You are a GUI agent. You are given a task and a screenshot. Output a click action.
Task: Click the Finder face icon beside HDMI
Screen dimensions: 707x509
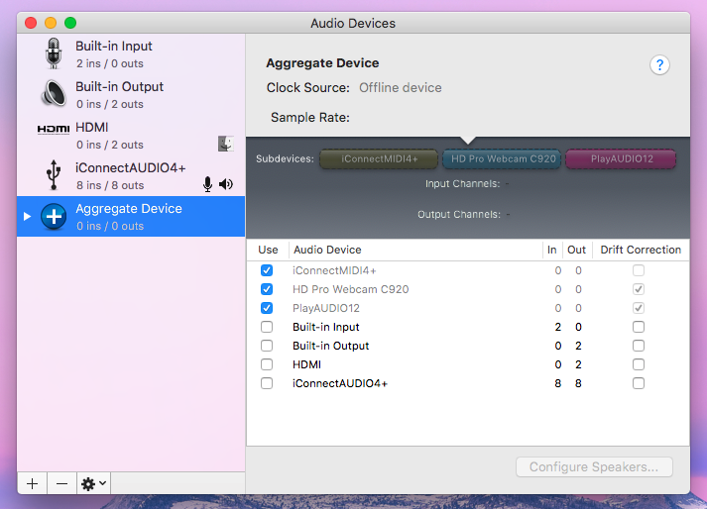pos(226,144)
